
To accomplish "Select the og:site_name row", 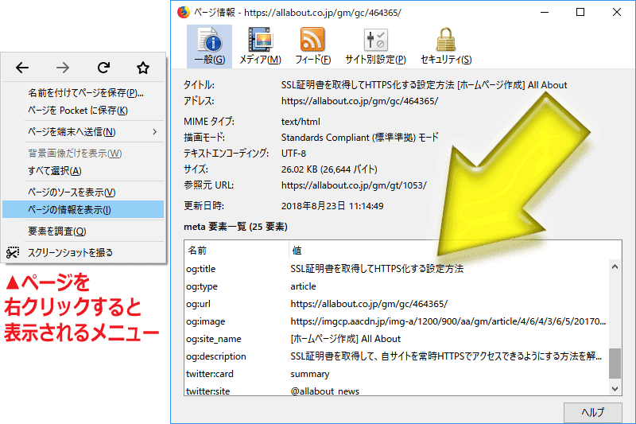I will [397, 339].
